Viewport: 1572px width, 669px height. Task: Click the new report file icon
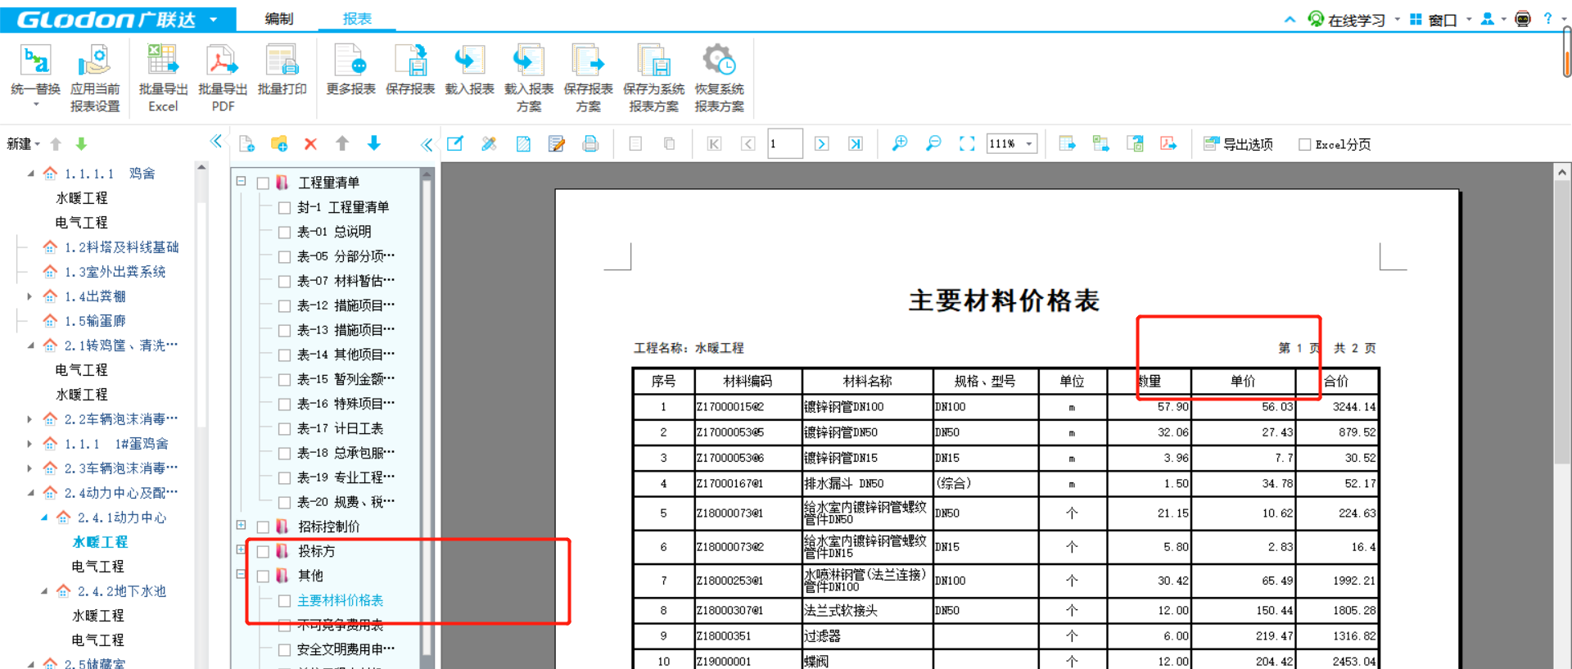pyautogui.click(x=246, y=144)
